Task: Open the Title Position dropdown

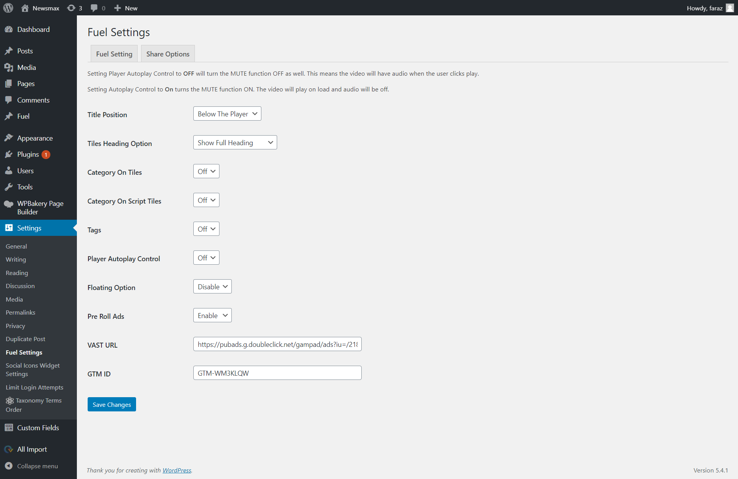Action: [227, 114]
